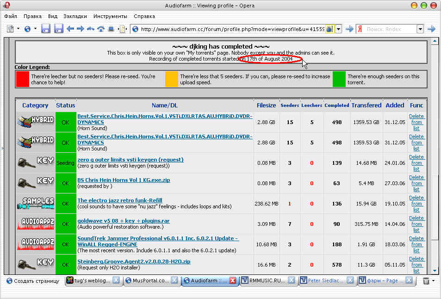Screen dimensions: 441x299
Task: Click the page scrollbar up arrow
Action: 435,41
